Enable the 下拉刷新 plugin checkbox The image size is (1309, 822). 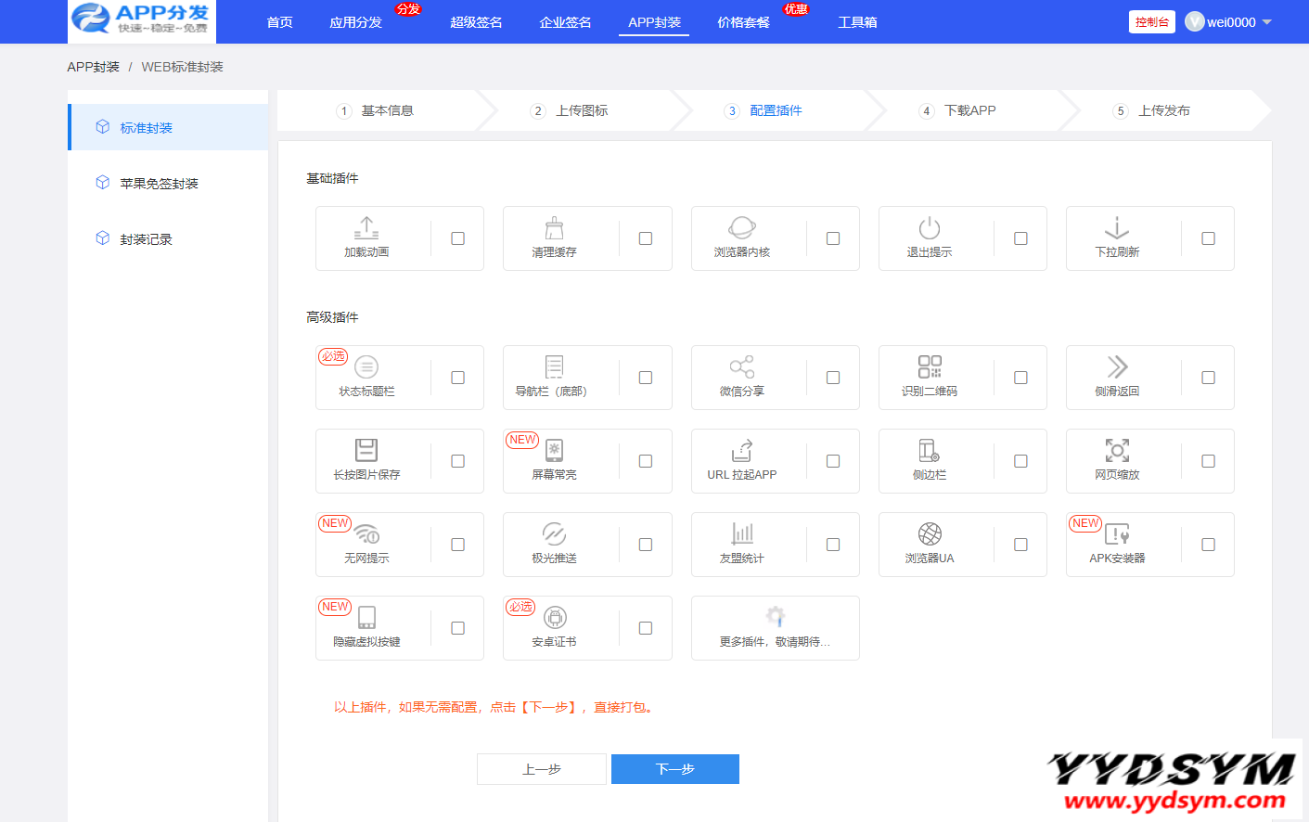1208,238
